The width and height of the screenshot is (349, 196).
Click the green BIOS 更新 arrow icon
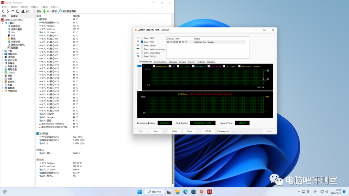pyautogui.click(x=44, y=11)
